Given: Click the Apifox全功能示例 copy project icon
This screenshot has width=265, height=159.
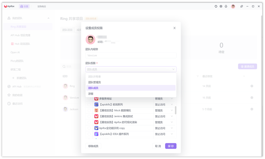Looking at the screenshot, I should coord(96,128).
